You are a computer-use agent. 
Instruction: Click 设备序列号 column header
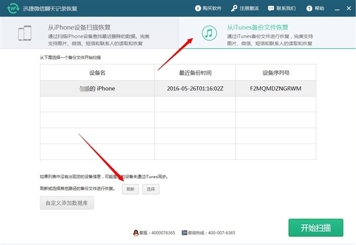click(x=276, y=73)
